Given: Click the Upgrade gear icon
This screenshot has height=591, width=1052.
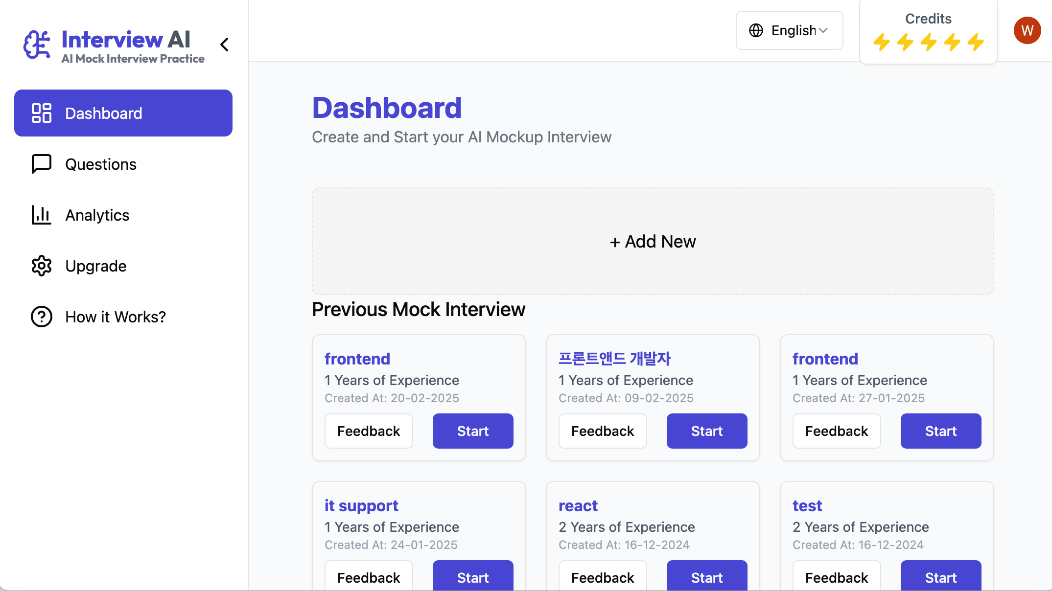Looking at the screenshot, I should coord(42,266).
